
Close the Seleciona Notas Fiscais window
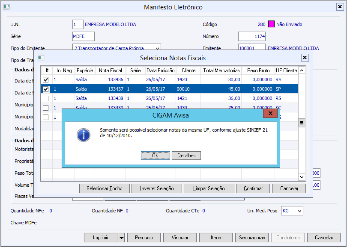tap(305, 58)
